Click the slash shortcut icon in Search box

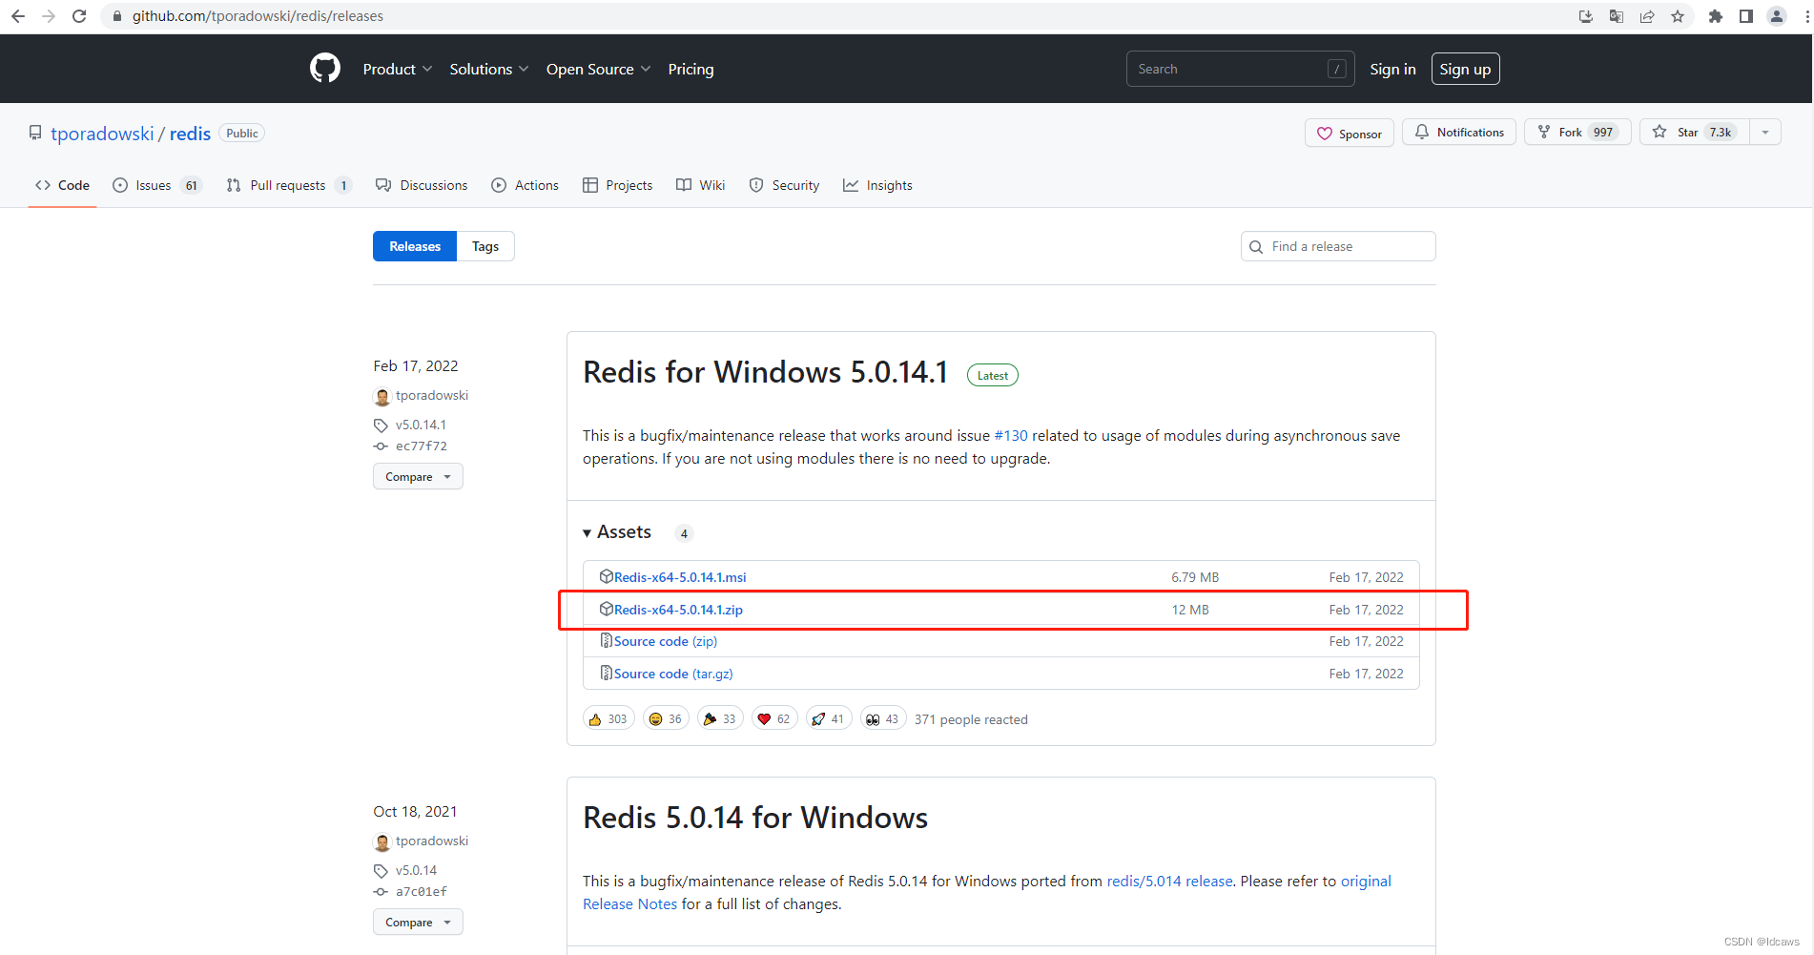click(1337, 69)
